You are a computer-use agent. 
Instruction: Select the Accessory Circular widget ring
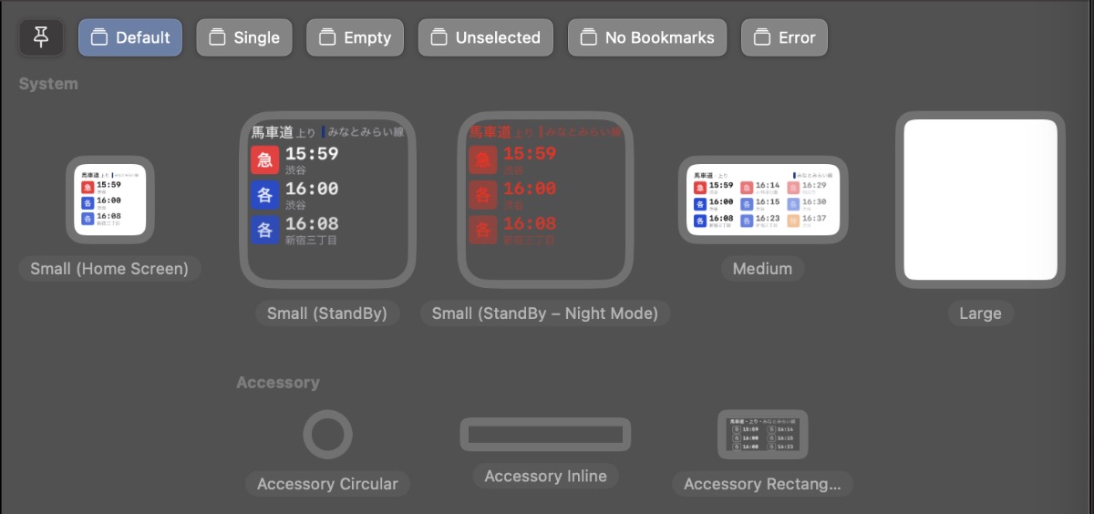point(327,434)
